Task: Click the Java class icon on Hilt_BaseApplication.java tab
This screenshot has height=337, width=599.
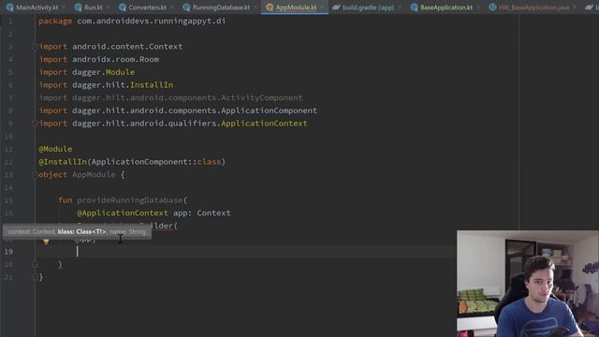Action: tap(493, 7)
